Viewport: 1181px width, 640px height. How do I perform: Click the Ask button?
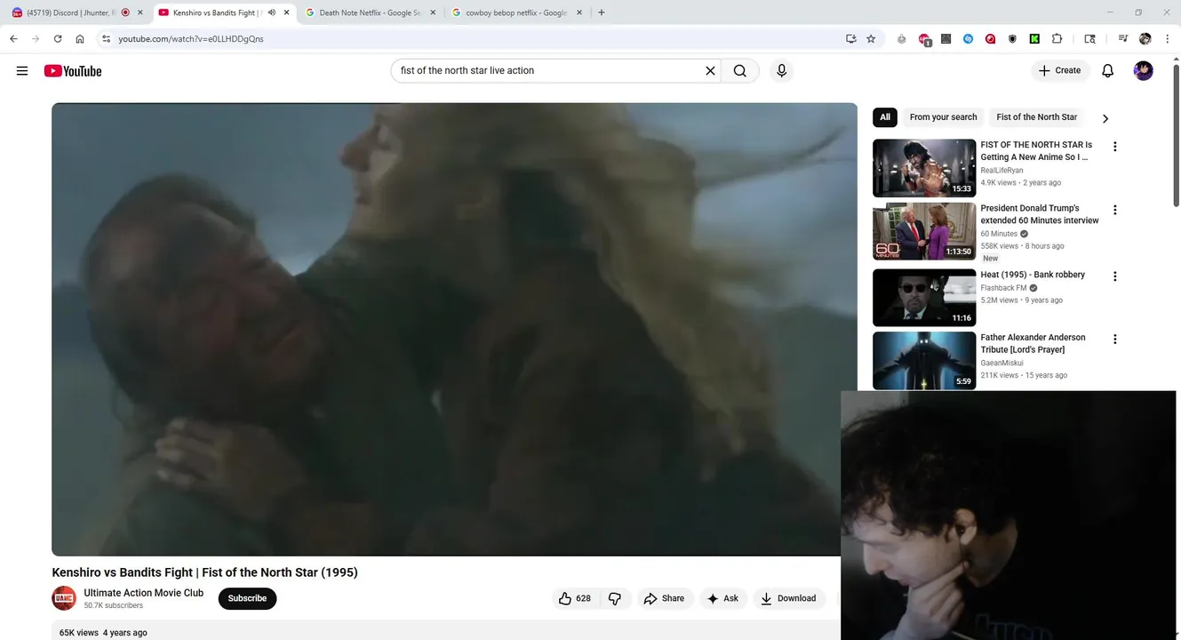click(x=722, y=598)
